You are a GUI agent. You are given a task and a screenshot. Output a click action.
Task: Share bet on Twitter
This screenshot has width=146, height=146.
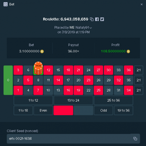pos(102,19)
